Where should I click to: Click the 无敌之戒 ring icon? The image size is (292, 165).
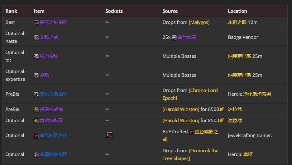pyautogui.click(x=36, y=38)
